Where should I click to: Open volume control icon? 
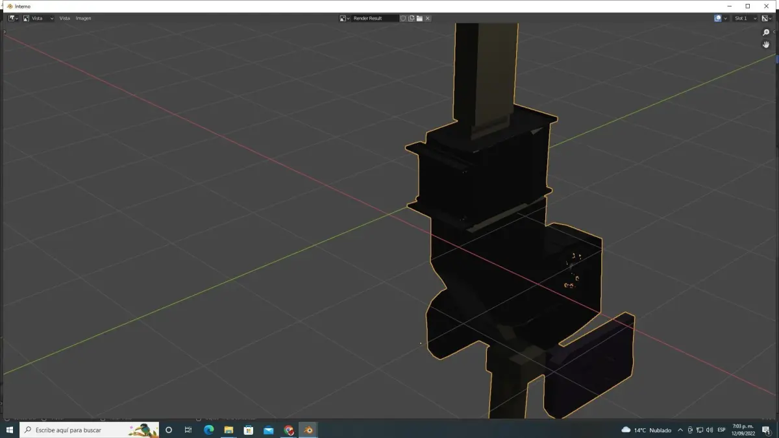tap(709, 430)
